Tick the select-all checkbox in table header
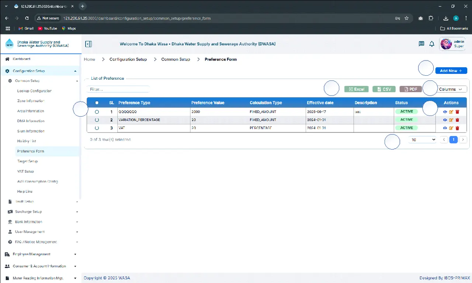The width and height of the screenshot is (472, 283). pyautogui.click(x=97, y=103)
